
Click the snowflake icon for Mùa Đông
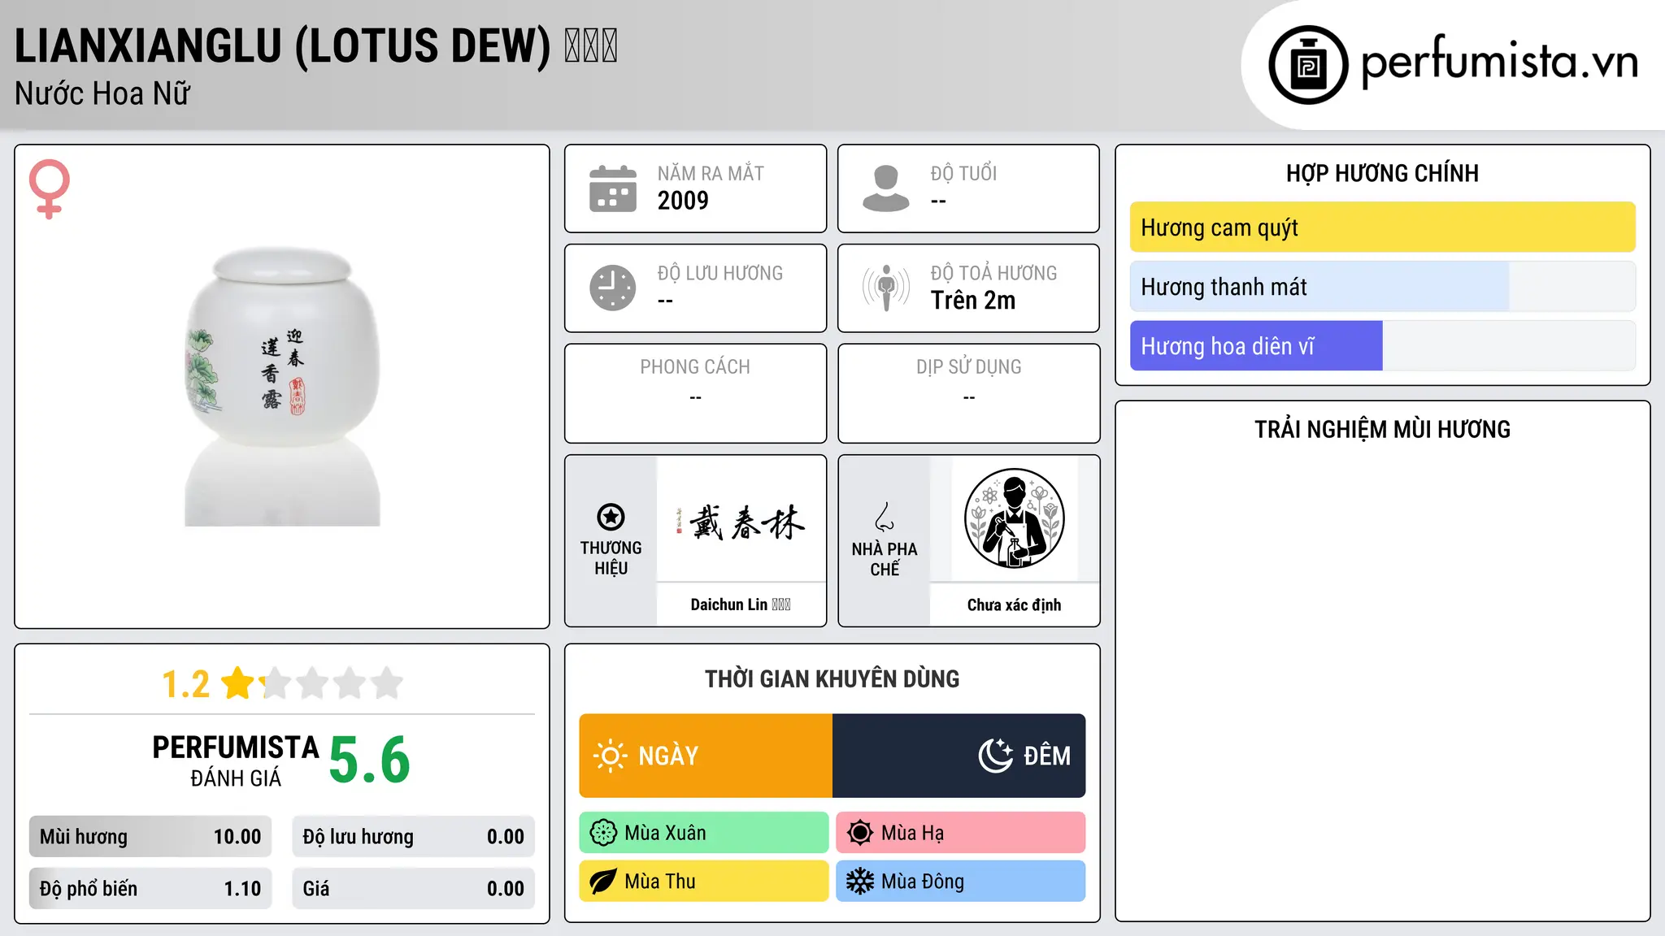pyautogui.click(x=860, y=882)
